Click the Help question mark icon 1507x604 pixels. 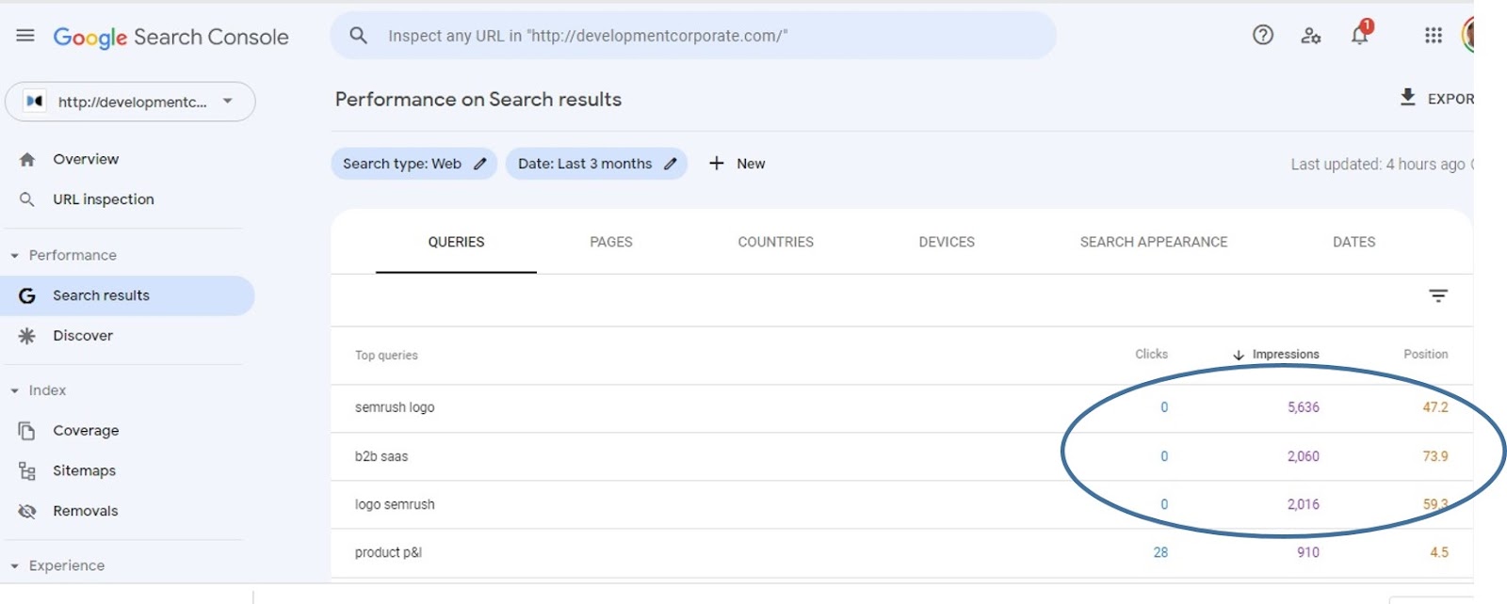click(x=1263, y=36)
